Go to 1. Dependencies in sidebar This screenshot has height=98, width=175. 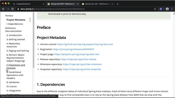(15, 24)
